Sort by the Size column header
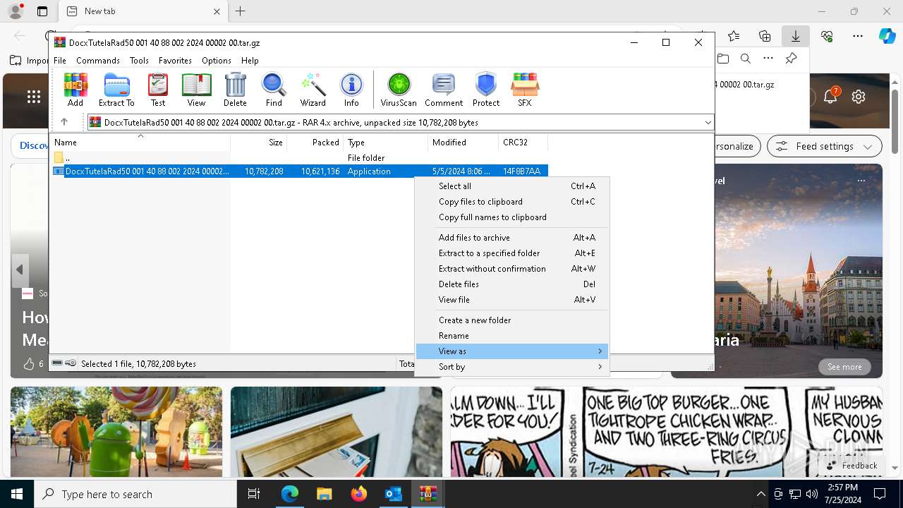 click(259, 143)
